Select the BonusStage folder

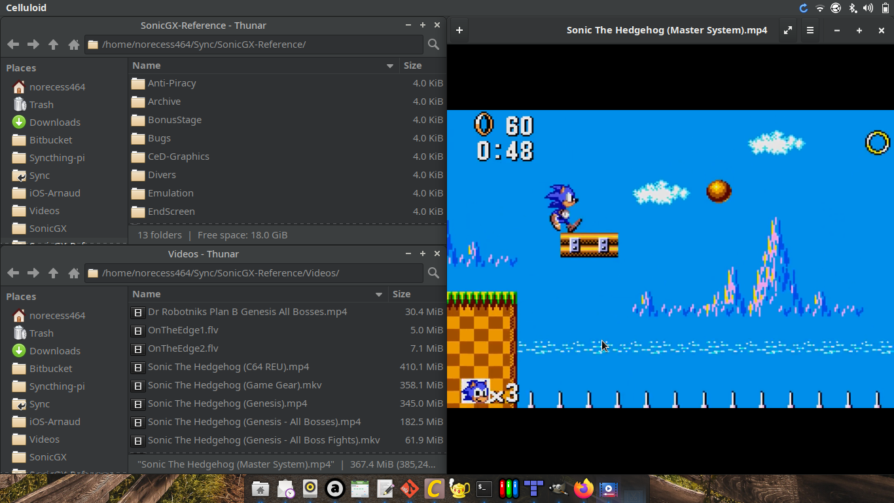tap(287, 120)
